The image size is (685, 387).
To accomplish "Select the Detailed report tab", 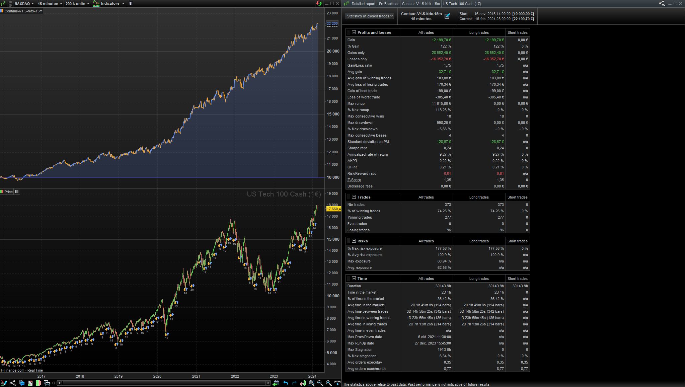I will pyautogui.click(x=363, y=4).
